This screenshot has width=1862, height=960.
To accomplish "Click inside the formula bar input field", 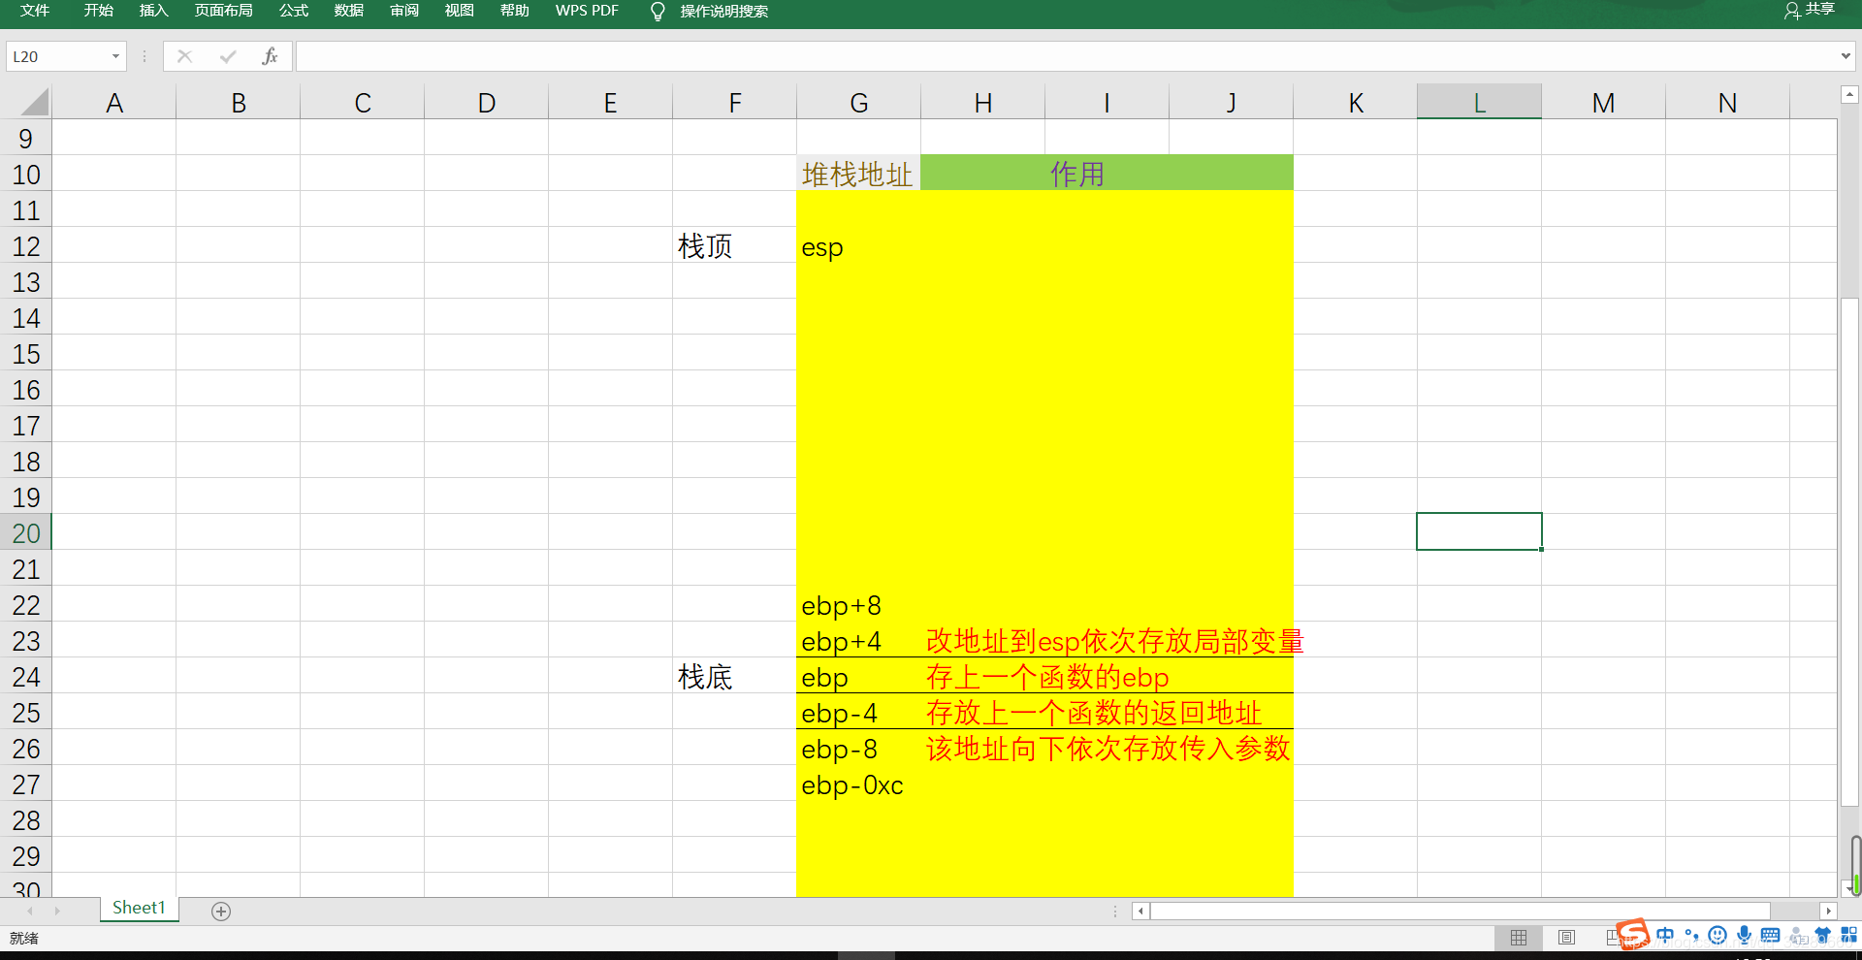I will [776, 55].
